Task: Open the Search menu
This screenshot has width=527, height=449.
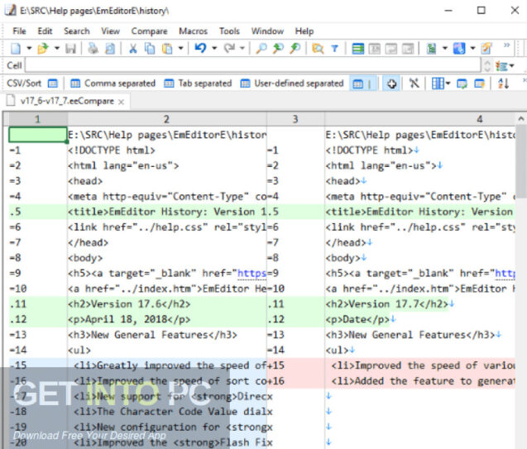Action: pyautogui.click(x=77, y=31)
